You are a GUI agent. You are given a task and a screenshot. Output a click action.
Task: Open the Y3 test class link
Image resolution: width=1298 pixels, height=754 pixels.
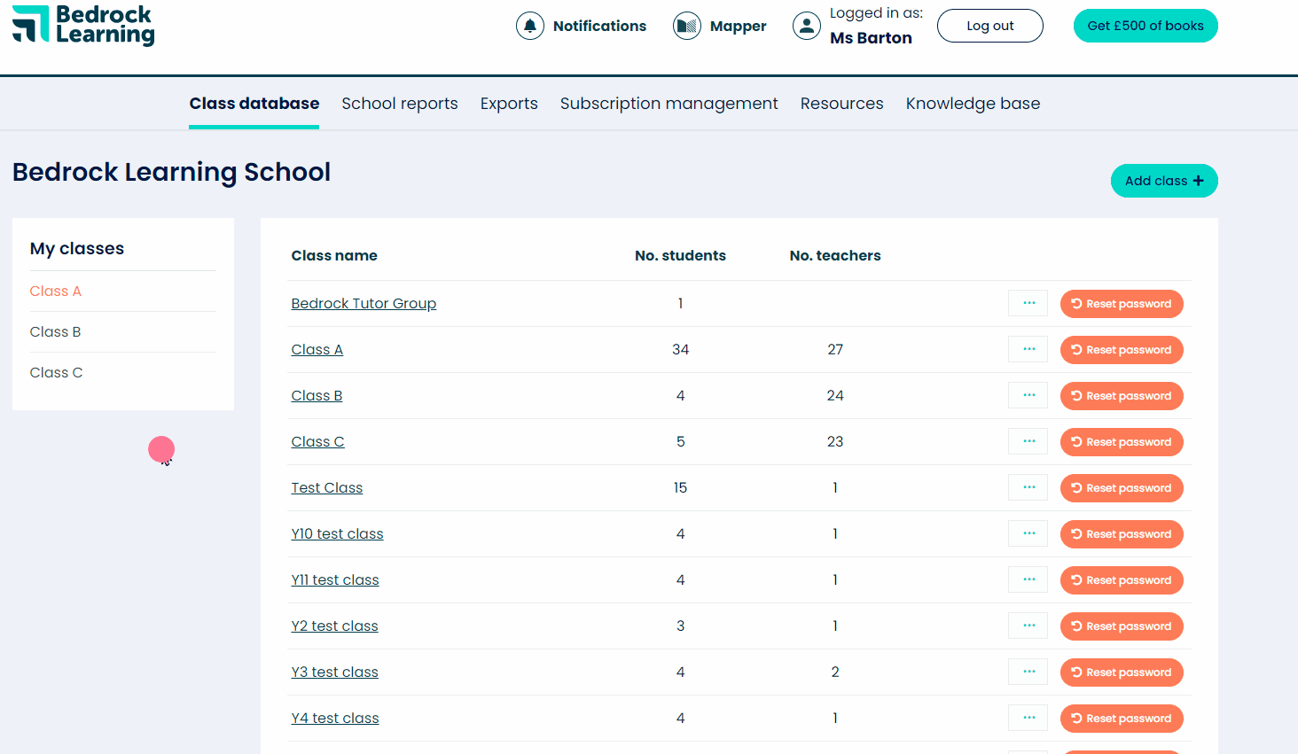[x=334, y=672]
